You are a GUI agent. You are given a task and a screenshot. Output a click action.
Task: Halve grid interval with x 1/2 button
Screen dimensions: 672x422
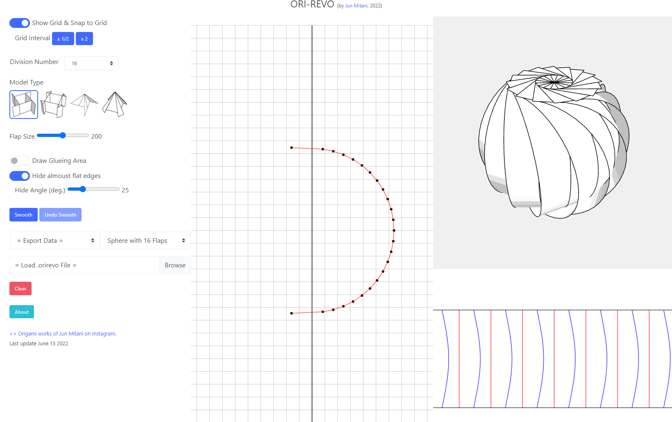pyautogui.click(x=63, y=39)
